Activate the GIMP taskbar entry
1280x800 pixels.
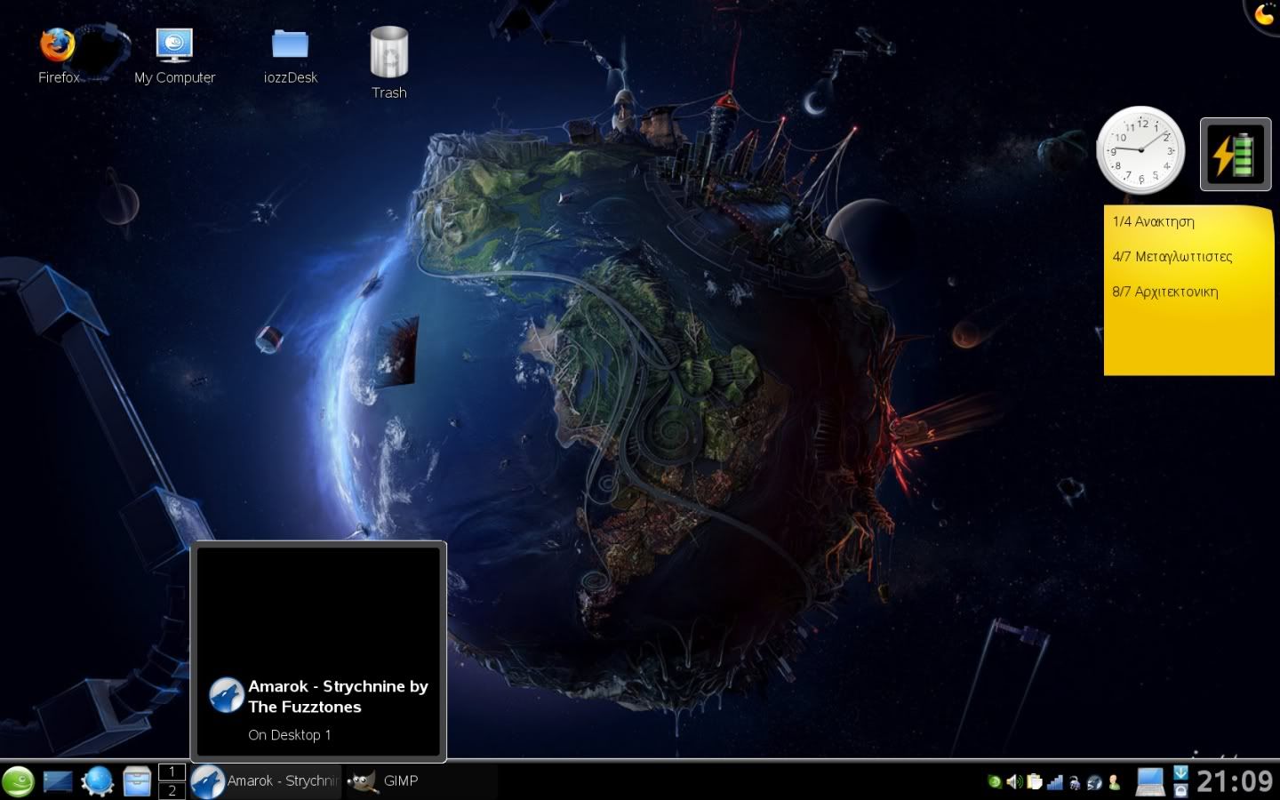tap(384, 781)
